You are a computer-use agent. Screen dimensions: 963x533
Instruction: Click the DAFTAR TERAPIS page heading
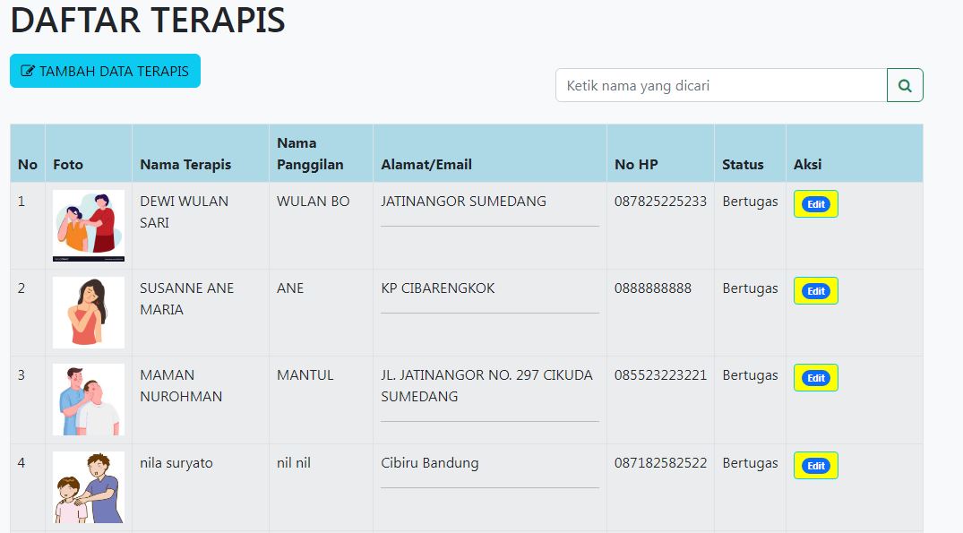[x=148, y=19]
